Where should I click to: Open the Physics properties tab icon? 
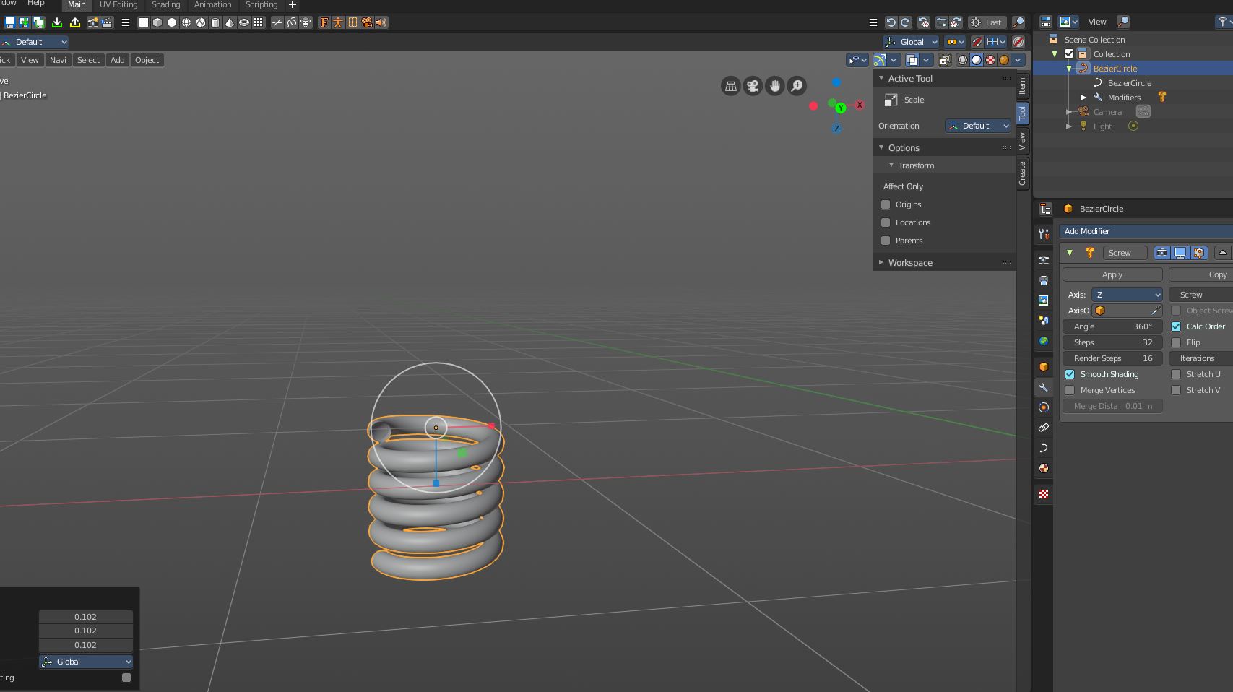[1044, 407]
